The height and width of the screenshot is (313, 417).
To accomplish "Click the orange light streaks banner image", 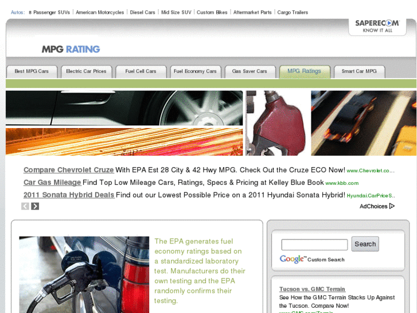I will click(124, 142).
